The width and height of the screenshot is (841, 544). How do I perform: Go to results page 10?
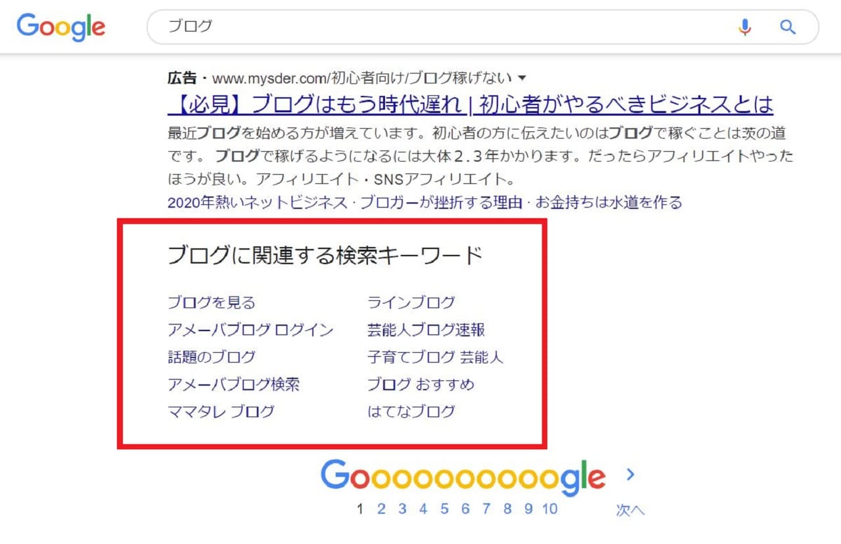550,509
